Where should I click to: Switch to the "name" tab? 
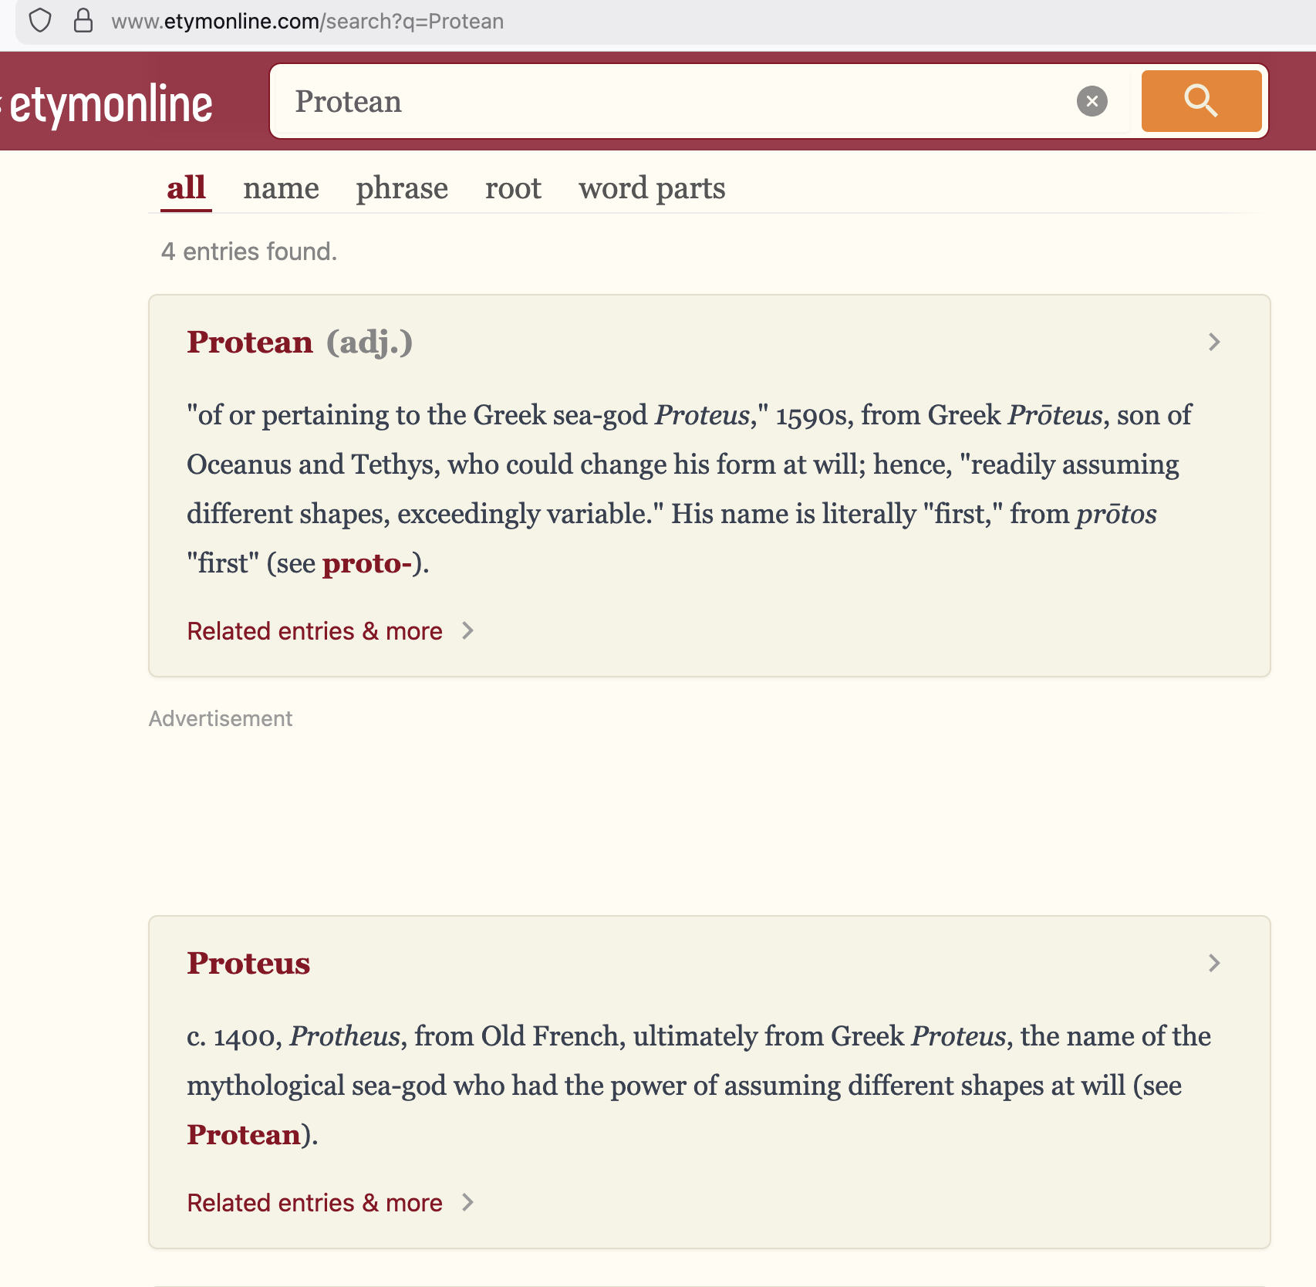tap(281, 187)
